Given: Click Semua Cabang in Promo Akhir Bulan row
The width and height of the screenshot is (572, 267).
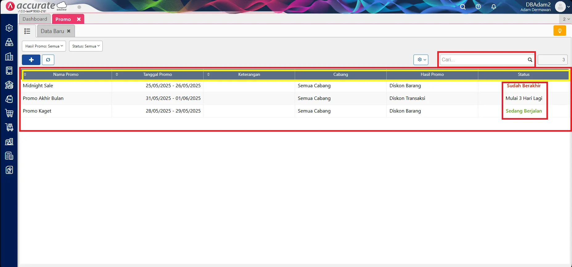Looking at the screenshot, I should pos(314,98).
